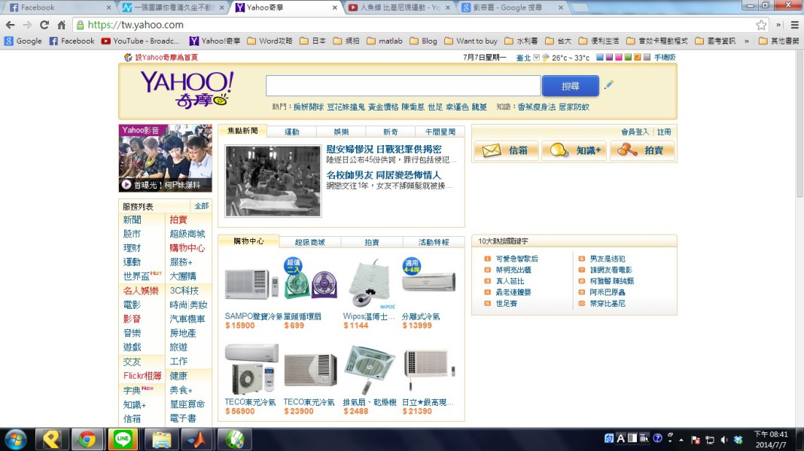
Task: Open the 手機版 mobile version link
Action: (x=665, y=57)
